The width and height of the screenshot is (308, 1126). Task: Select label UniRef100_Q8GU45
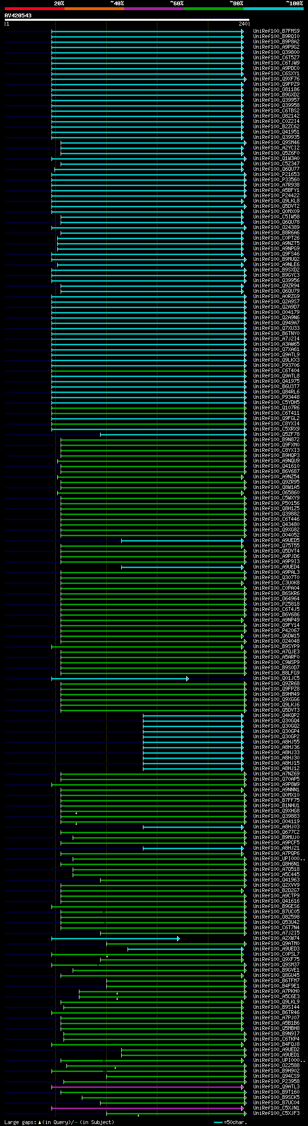(x=276, y=975)
